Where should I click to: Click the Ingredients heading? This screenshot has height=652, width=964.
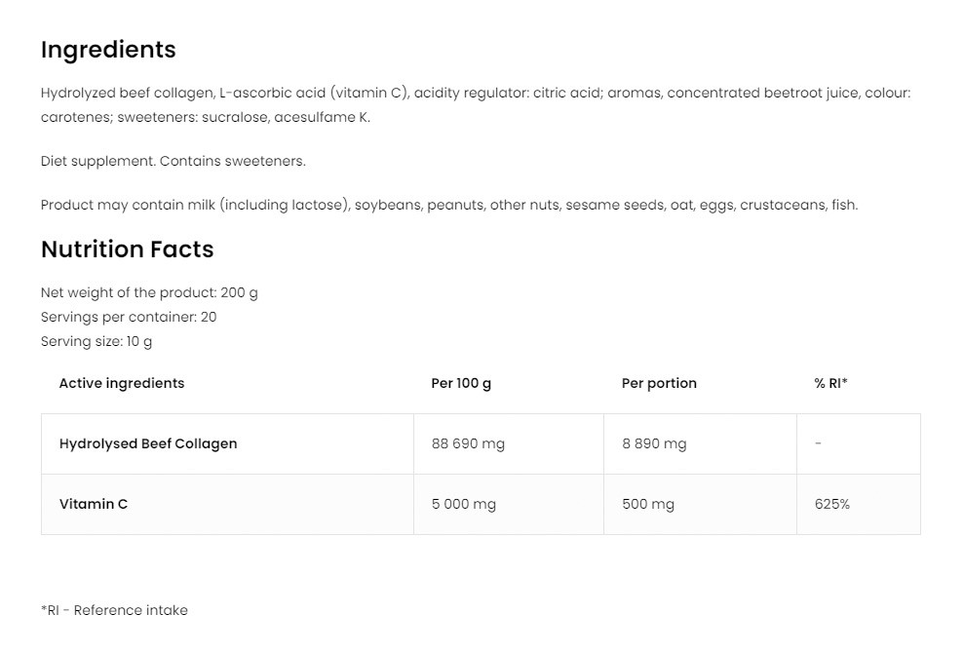point(108,50)
